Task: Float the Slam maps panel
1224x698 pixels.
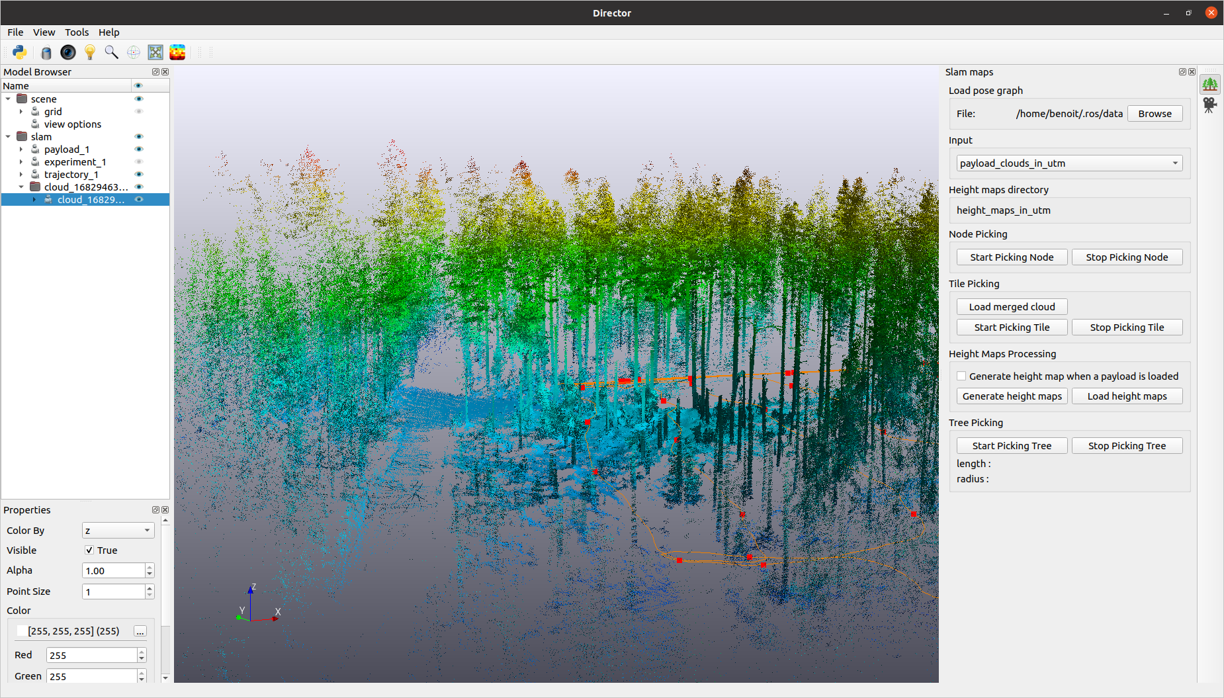Action: click(1182, 72)
